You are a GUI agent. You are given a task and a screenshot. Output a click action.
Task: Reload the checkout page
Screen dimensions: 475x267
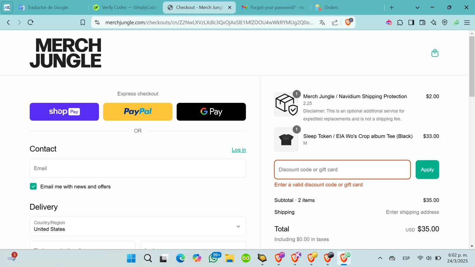pyautogui.click(x=30, y=22)
